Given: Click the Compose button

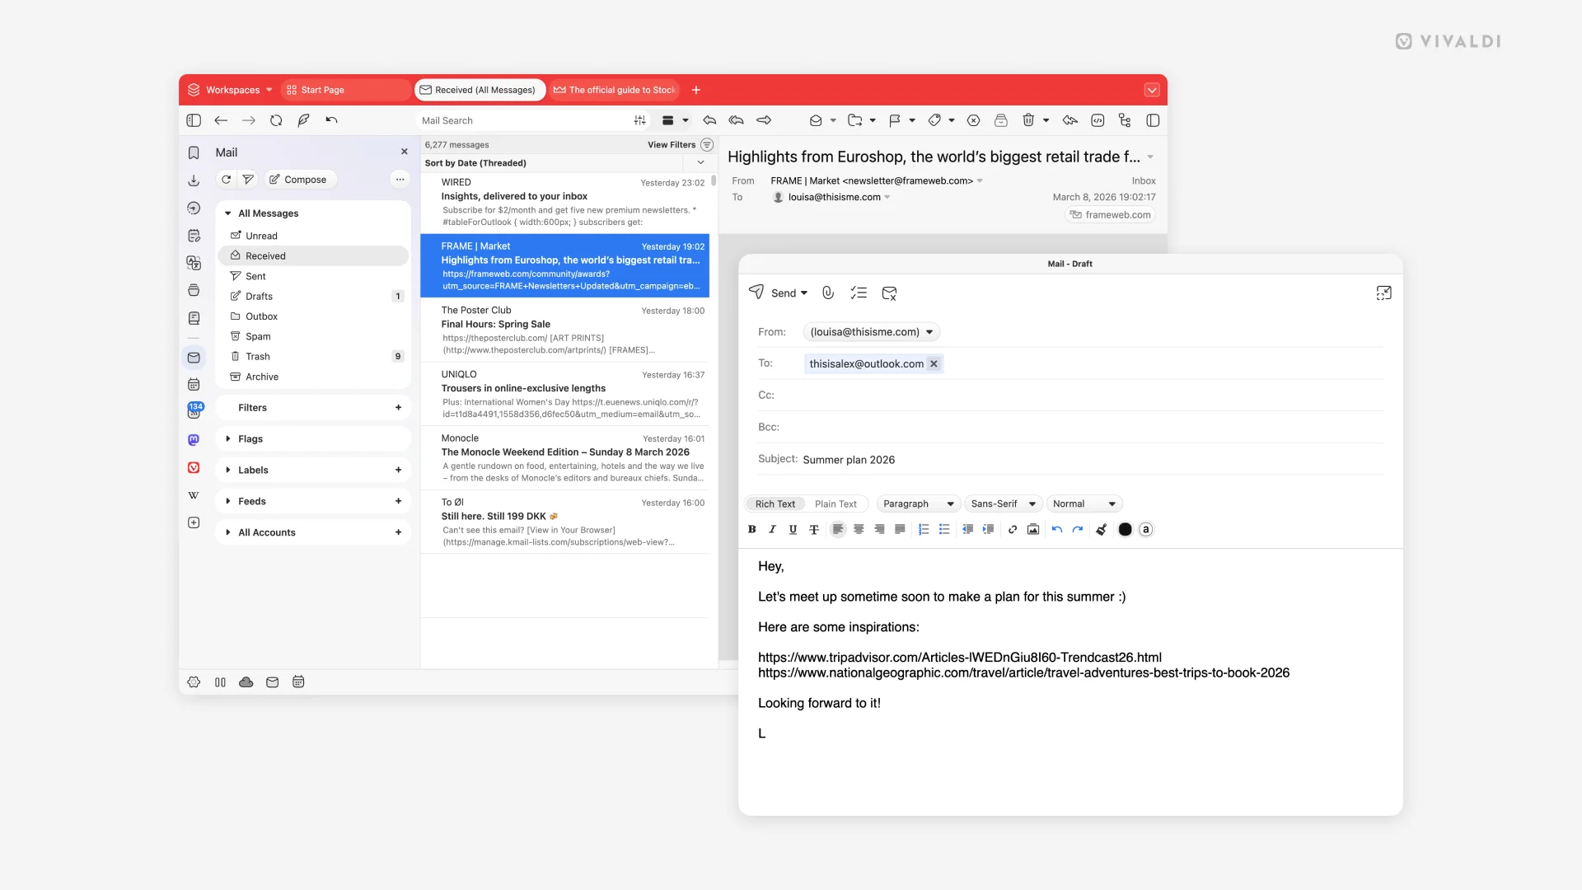Looking at the screenshot, I should 299,179.
